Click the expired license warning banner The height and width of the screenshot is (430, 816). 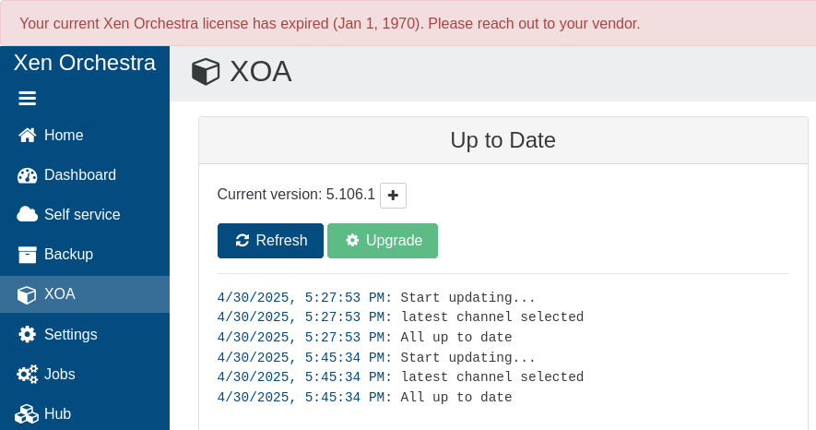click(x=408, y=23)
